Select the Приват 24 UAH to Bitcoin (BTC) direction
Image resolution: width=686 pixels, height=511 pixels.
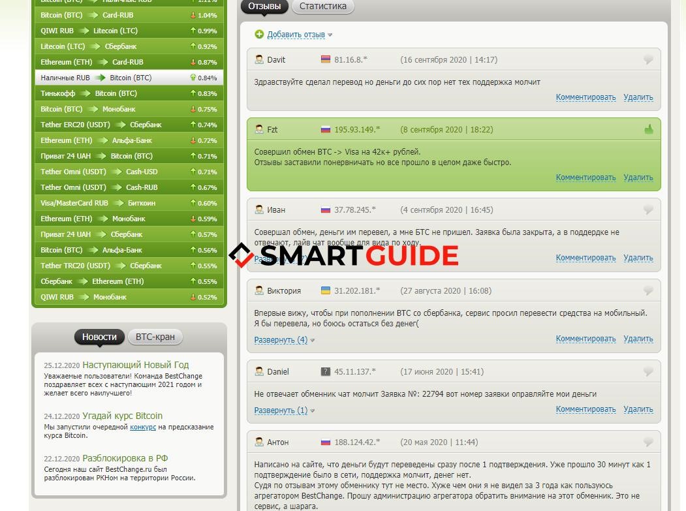[129, 156]
